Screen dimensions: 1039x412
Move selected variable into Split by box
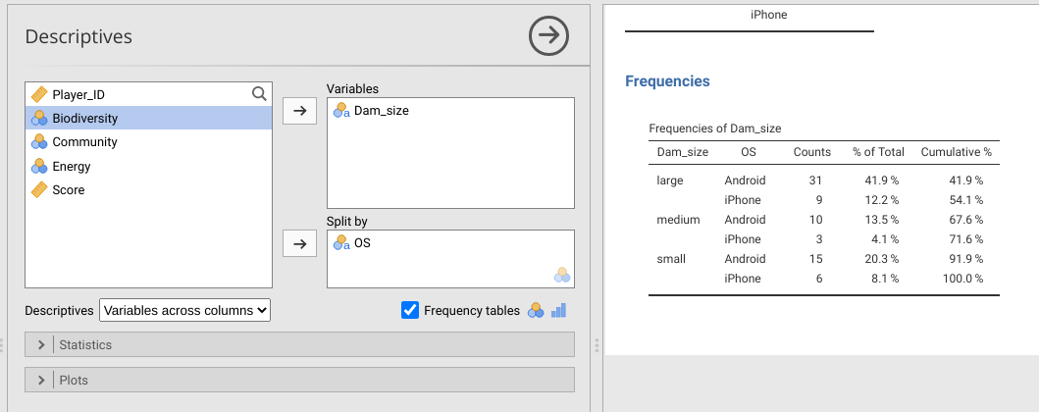pos(300,242)
